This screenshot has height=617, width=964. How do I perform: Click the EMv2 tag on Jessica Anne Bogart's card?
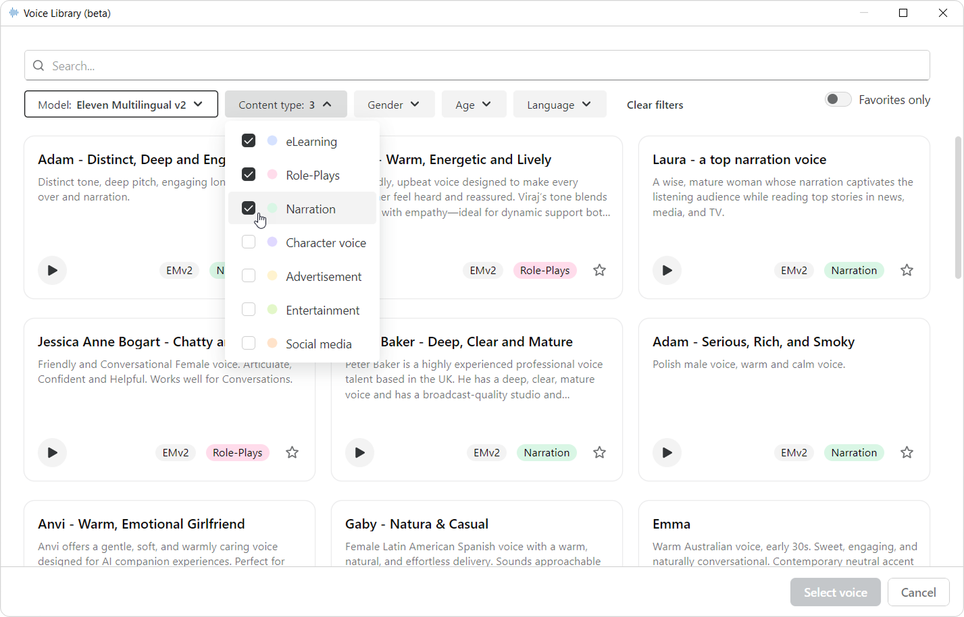pyautogui.click(x=176, y=453)
